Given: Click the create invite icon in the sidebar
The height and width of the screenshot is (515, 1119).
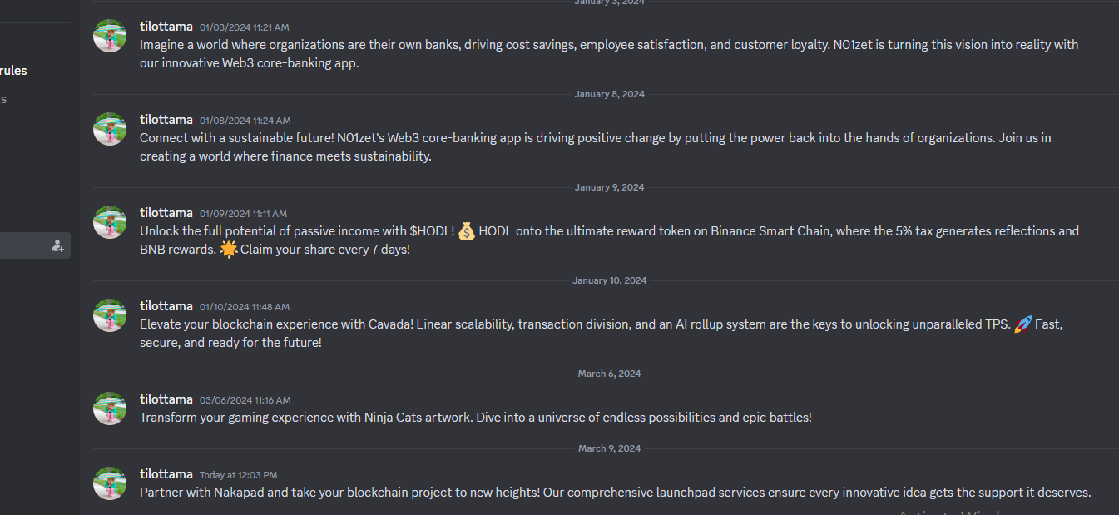Looking at the screenshot, I should click(x=57, y=245).
